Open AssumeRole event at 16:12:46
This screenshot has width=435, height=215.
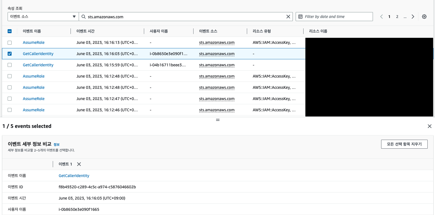(x=34, y=110)
